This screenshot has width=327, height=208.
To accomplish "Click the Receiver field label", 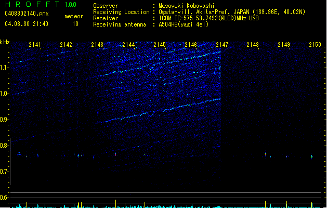I will tap(106, 18).
